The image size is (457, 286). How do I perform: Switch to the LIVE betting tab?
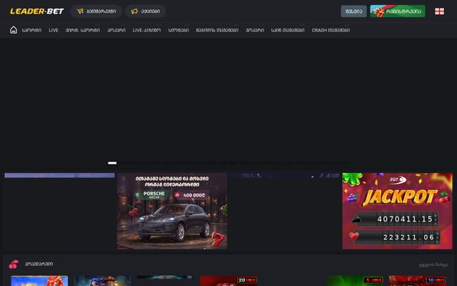(x=54, y=30)
